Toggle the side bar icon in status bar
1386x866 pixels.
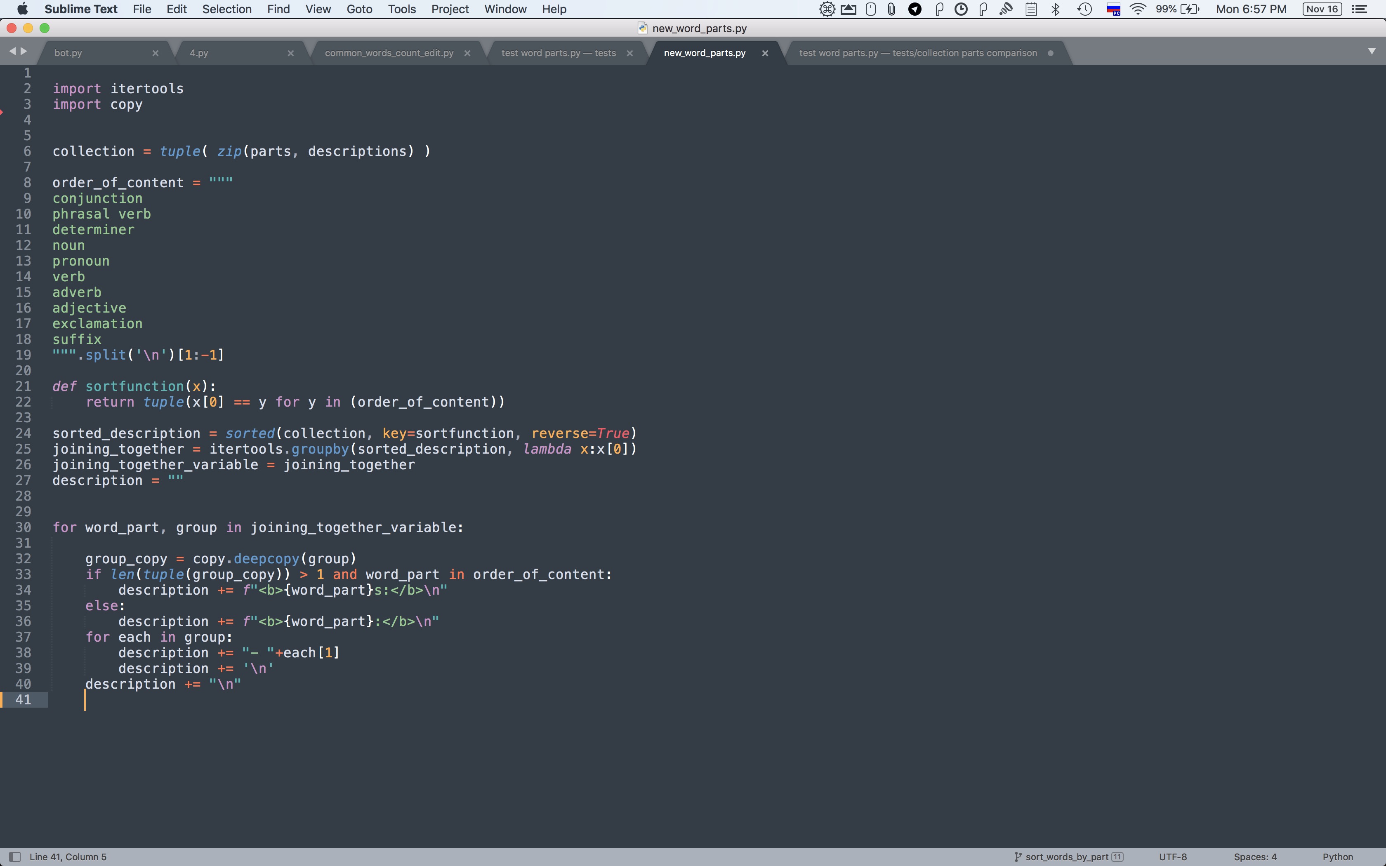pos(15,857)
